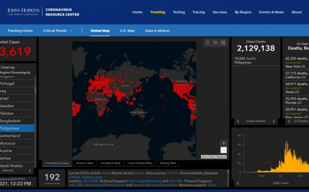
Task: Zoom in on the map with plus button
Action: [224, 143]
